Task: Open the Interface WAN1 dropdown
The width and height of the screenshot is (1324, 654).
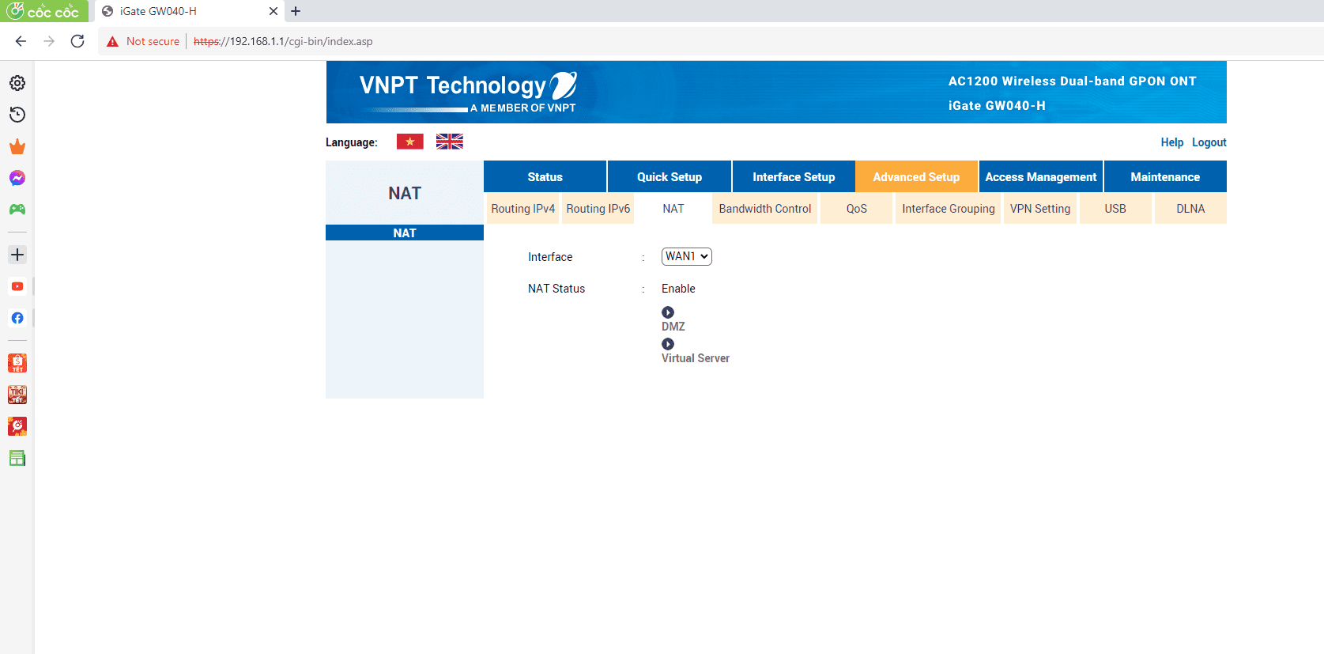Action: 687,256
